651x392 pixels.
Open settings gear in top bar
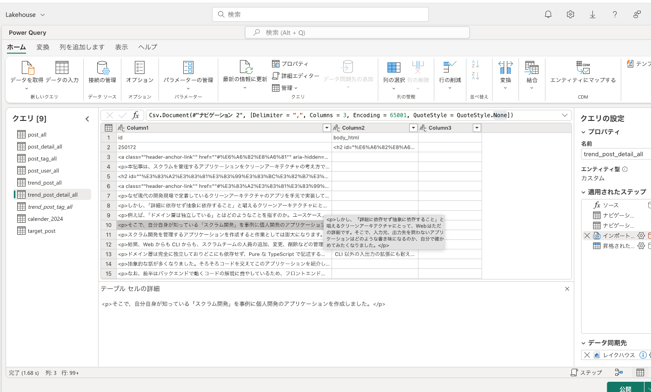[x=571, y=14]
